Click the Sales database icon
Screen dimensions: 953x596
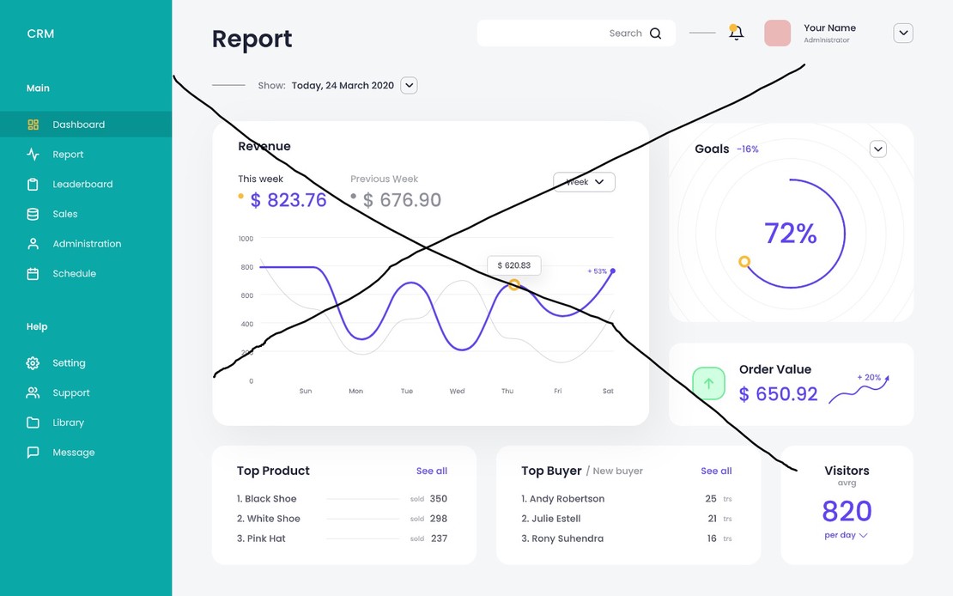pyautogui.click(x=33, y=215)
